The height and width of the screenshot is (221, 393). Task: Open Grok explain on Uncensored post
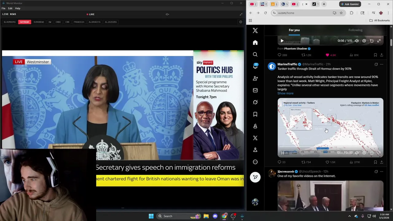(x=376, y=172)
